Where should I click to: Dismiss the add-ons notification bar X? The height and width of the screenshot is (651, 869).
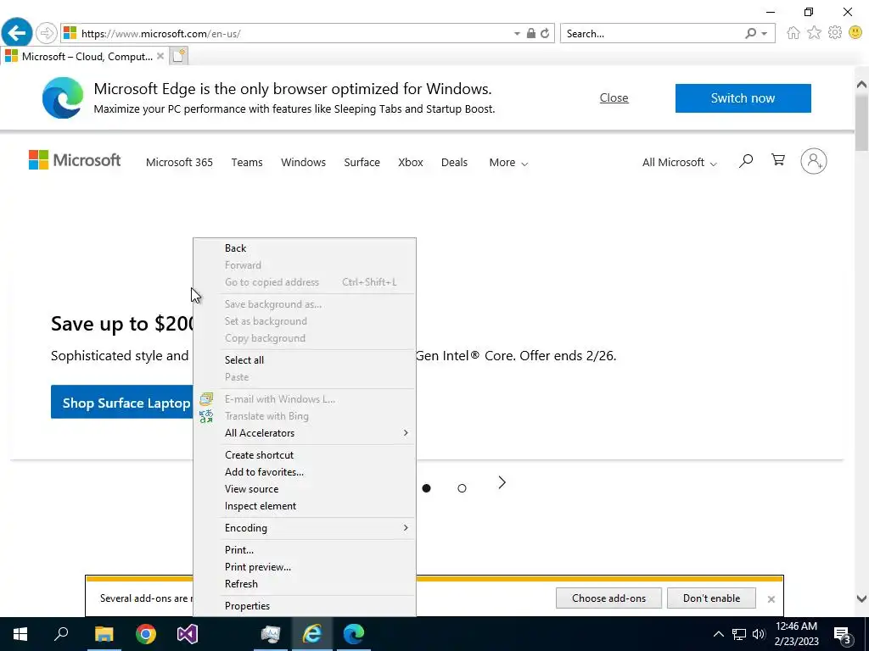click(x=771, y=599)
